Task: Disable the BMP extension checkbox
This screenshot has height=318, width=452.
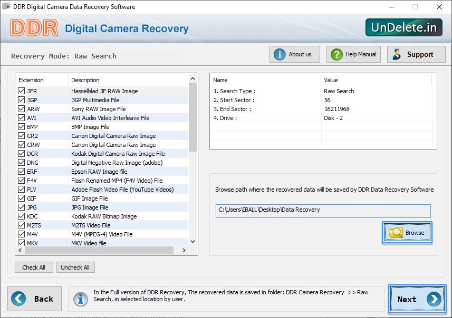Action: (x=21, y=127)
